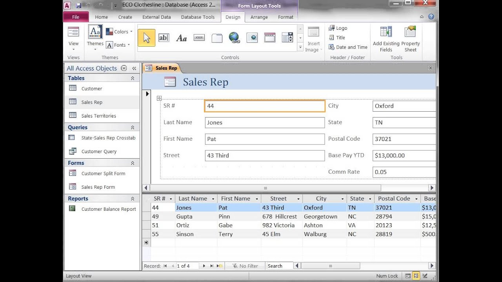Image resolution: width=502 pixels, height=282 pixels.
Task: Choose the Web Browser Control
Action: 252,38
